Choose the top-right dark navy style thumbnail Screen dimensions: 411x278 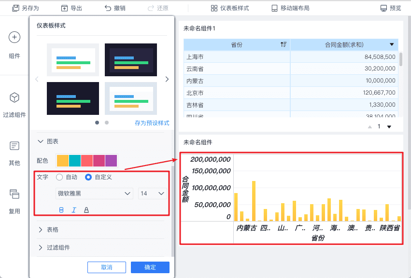(x=131, y=60)
